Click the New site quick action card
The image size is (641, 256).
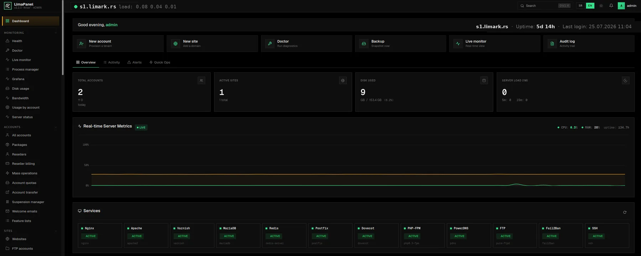click(212, 43)
